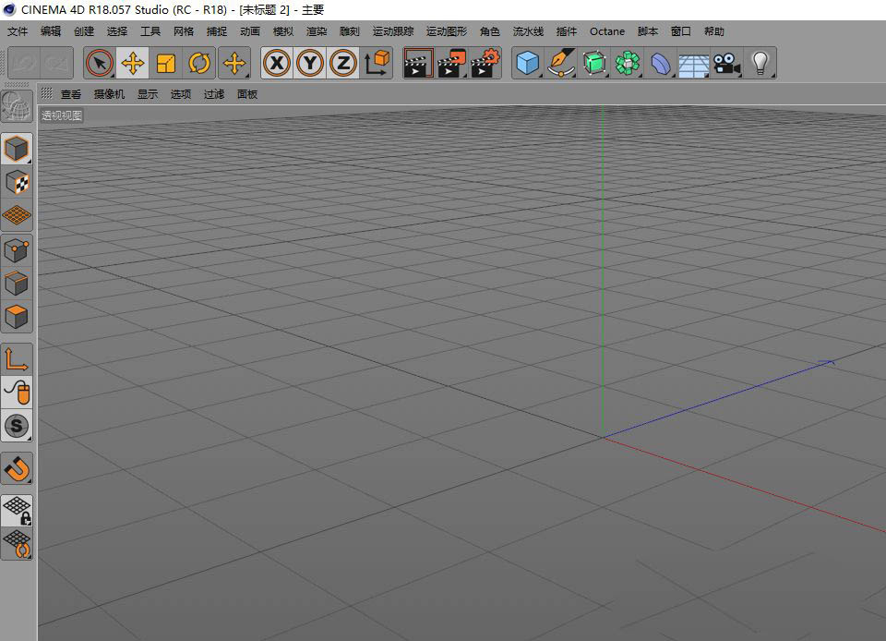Add a camera object from toolbar
The image size is (886, 641).
pyautogui.click(x=726, y=64)
